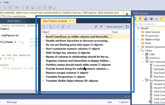Sort by the Object column header
Viewport: 165px width, 105px height.
(x=76, y=32)
